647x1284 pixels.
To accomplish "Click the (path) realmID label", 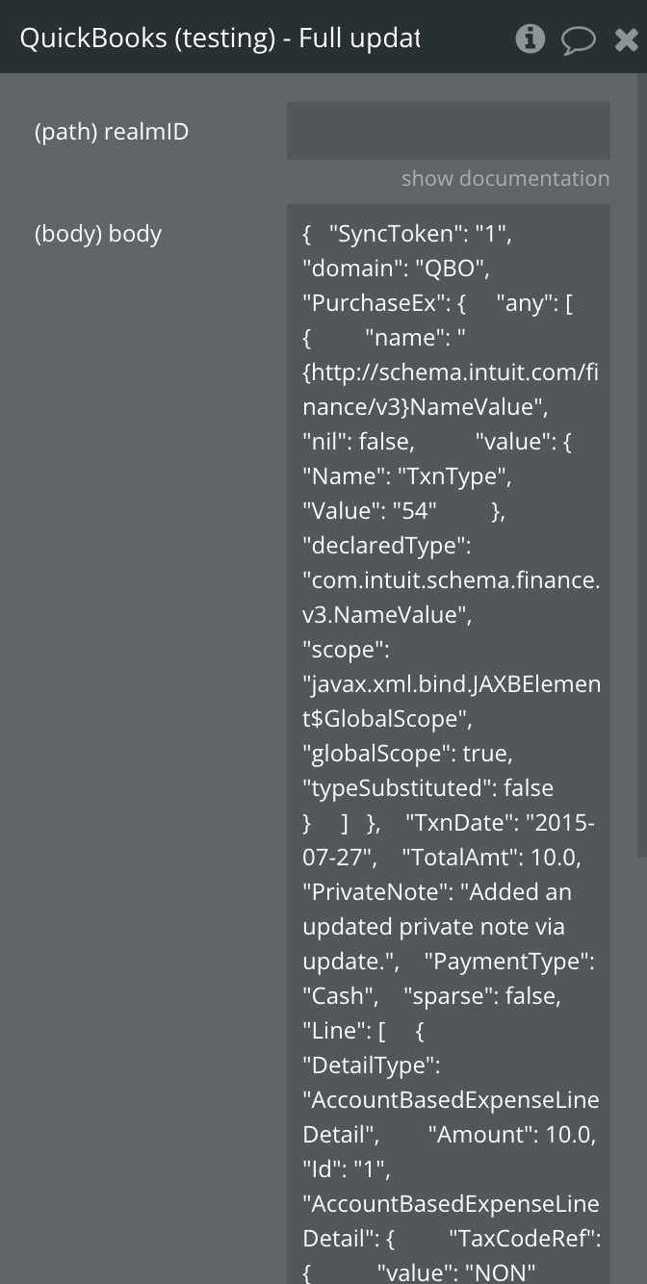I will pos(112,132).
